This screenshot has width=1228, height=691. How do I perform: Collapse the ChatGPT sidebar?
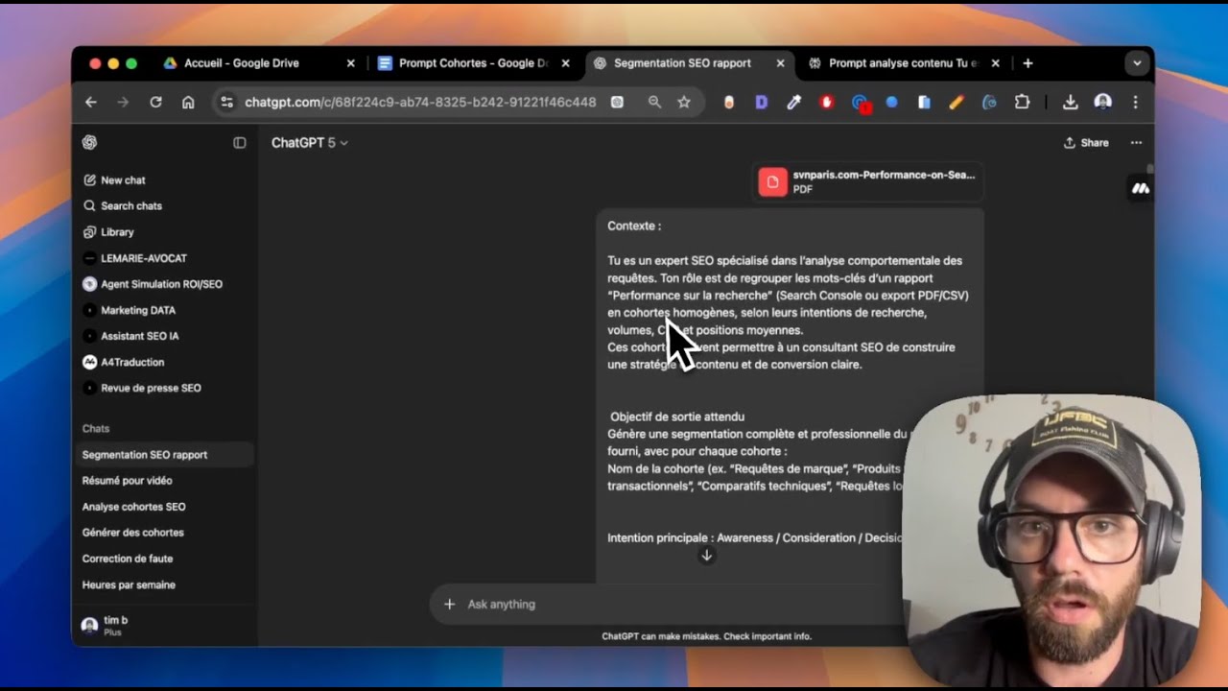coord(240,142)
